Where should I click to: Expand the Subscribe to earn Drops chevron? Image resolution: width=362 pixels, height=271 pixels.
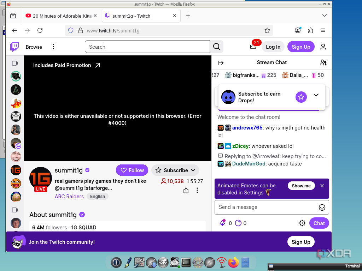click(x=316, y=95)
